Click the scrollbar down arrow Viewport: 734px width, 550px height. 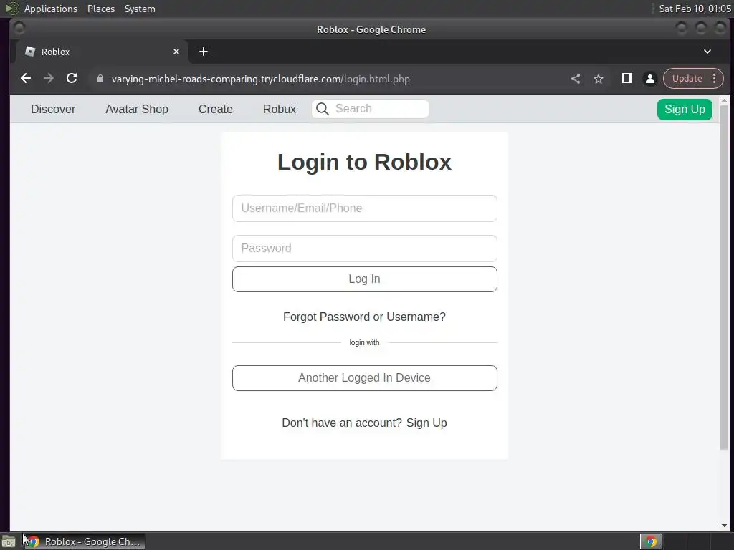(724, 526)
